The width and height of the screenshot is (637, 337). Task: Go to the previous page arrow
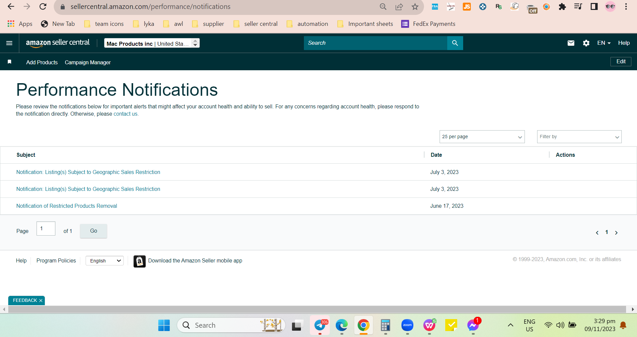coord(597,233)
